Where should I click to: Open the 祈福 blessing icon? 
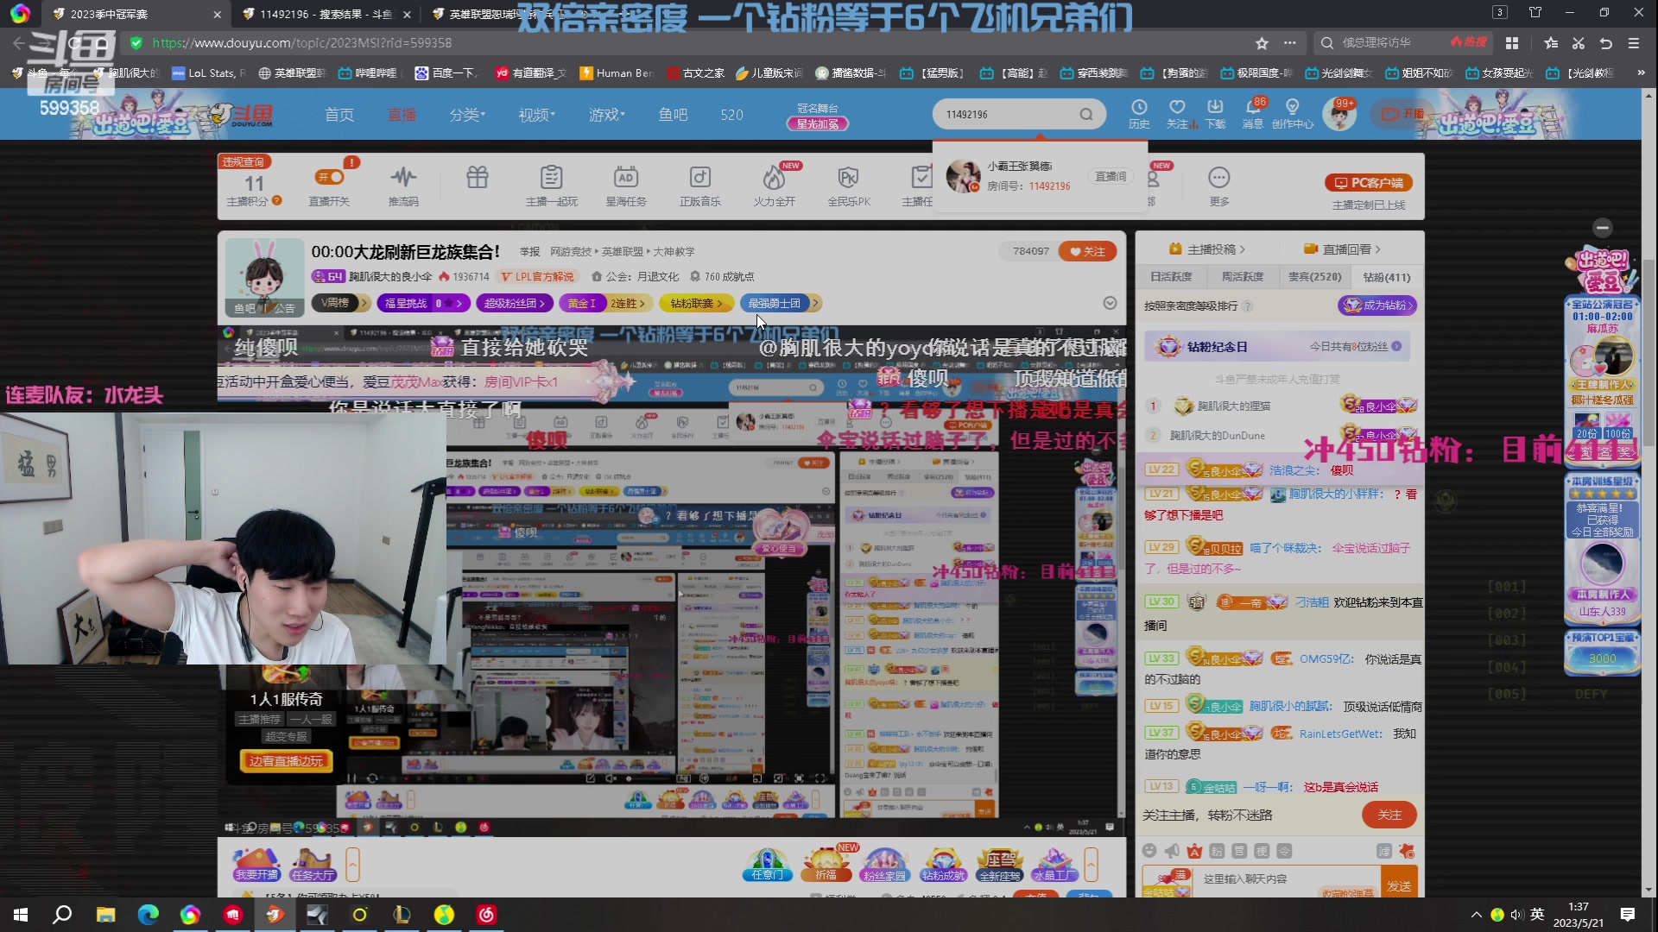tap(826, 863)
